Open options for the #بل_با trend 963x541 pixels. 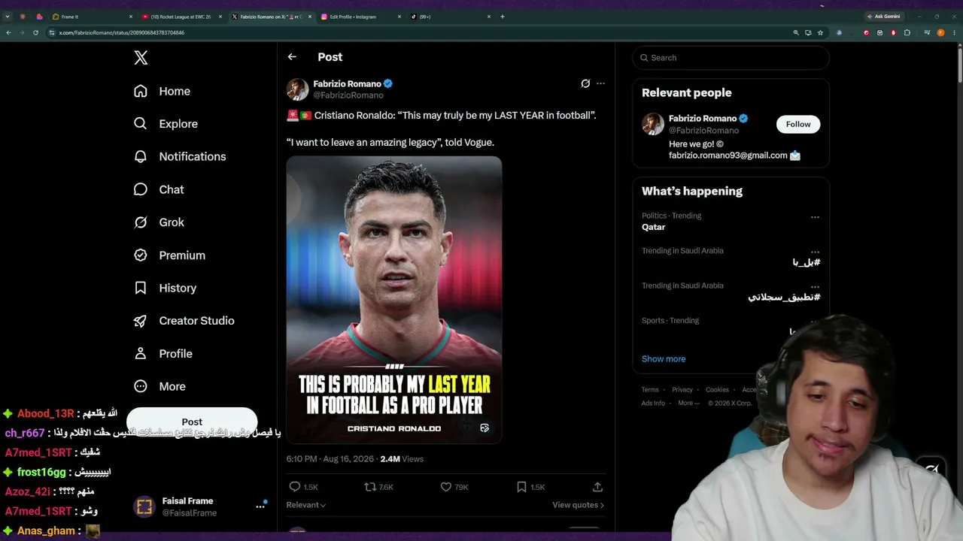815,252
